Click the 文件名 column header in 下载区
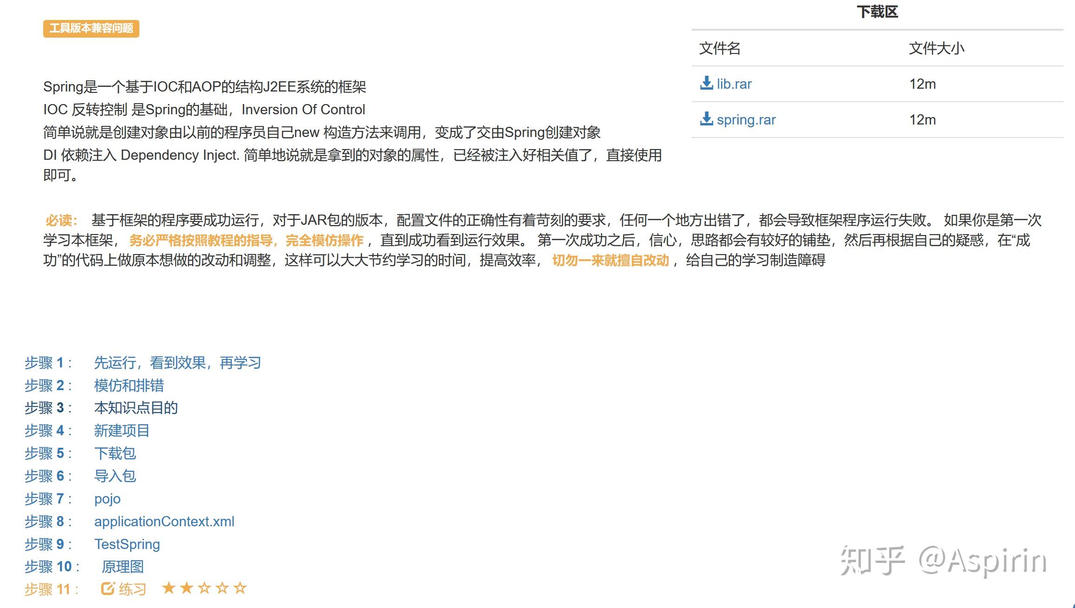Image resolution: width=1075 pixels, height=608 pixels. 719,49
